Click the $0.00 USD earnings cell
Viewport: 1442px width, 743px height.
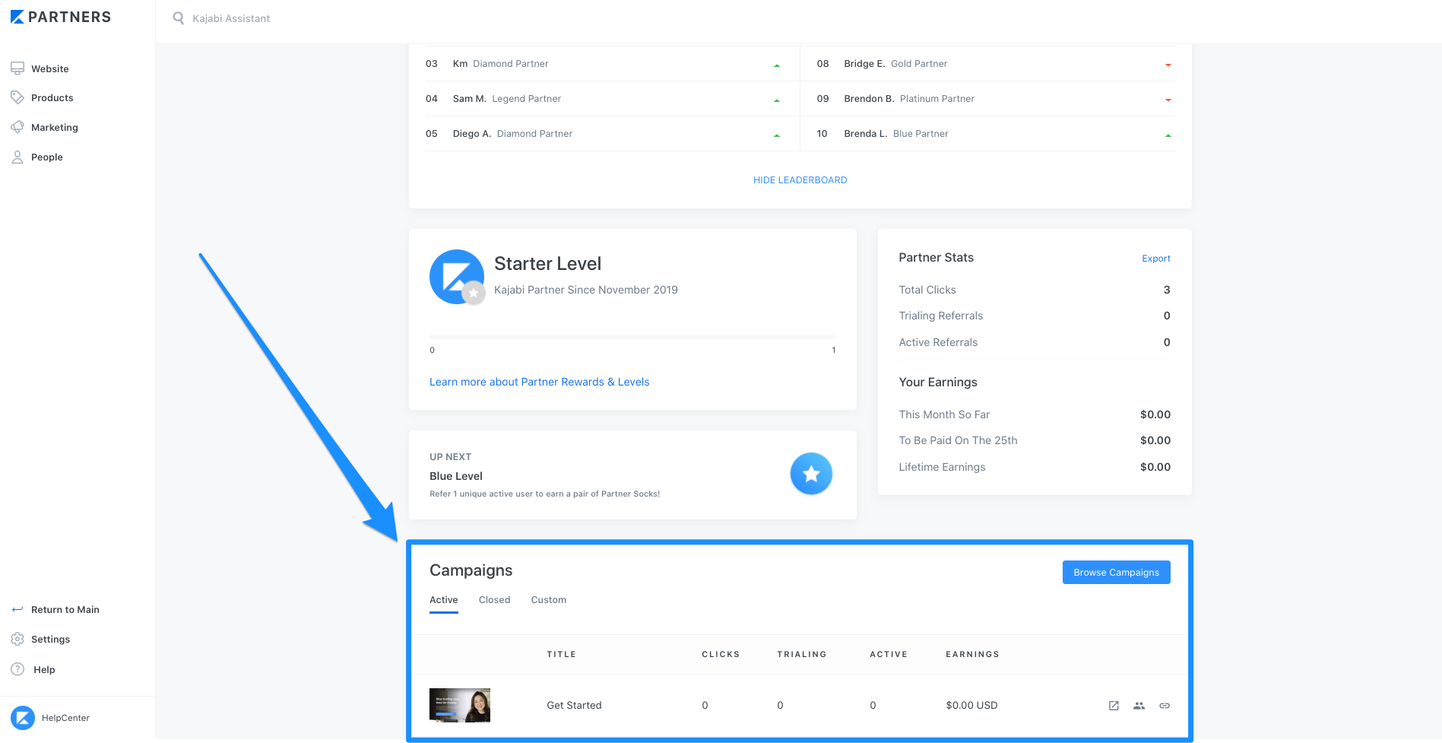coord(971,705)
